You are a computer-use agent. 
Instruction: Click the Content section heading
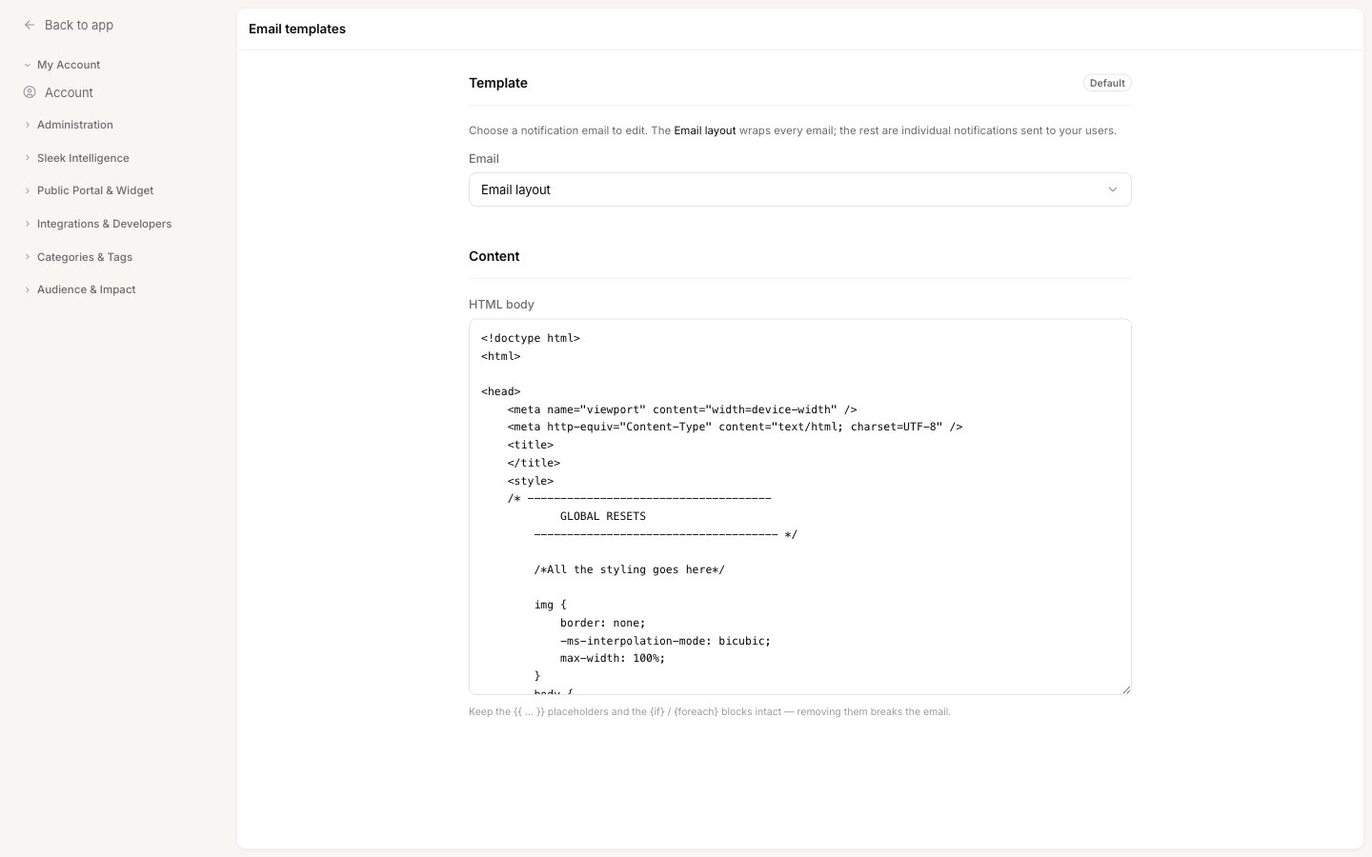[x=494, y=256]
